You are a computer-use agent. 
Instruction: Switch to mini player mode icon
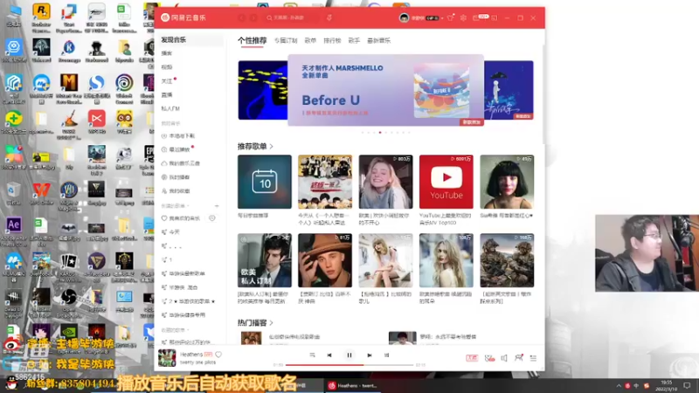tap(495, 17)
